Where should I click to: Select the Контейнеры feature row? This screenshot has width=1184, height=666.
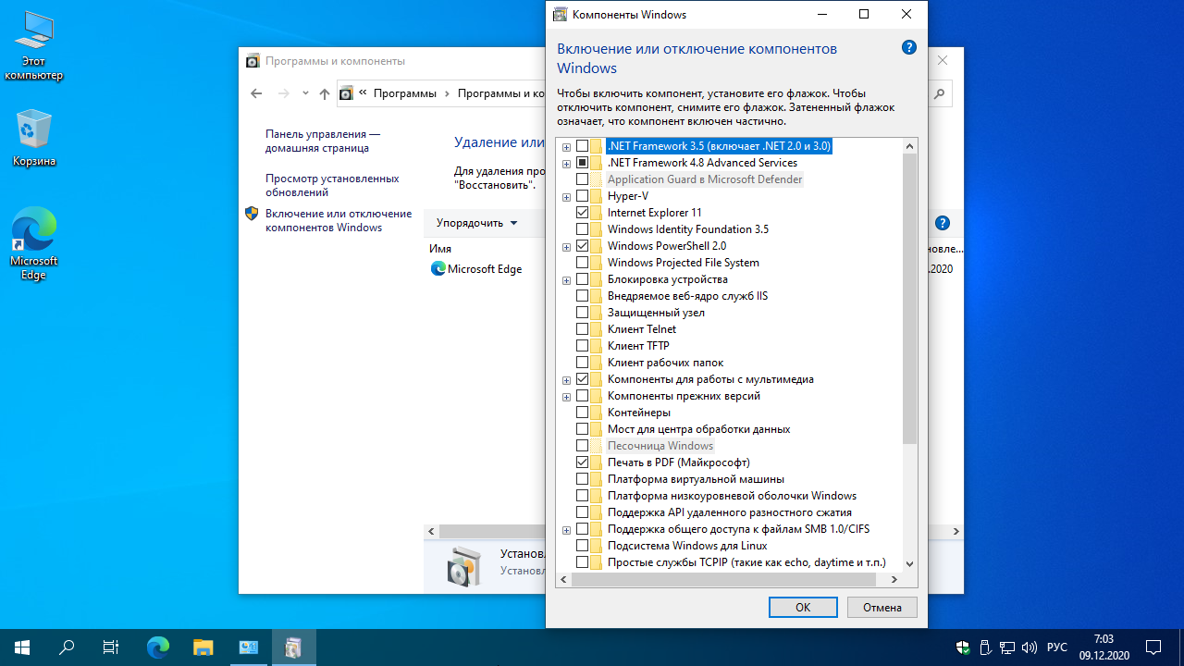(639, 413)
